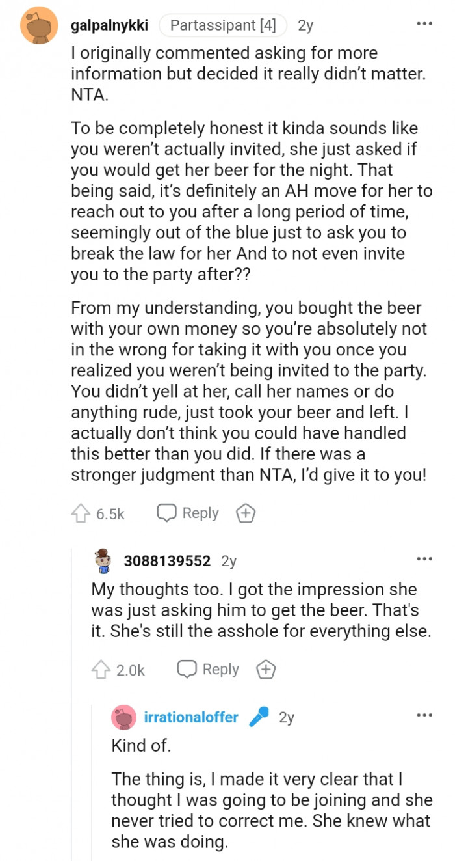
Task: Open the overflow menu on galpalnykki's comment
Action: coord(424,23)
